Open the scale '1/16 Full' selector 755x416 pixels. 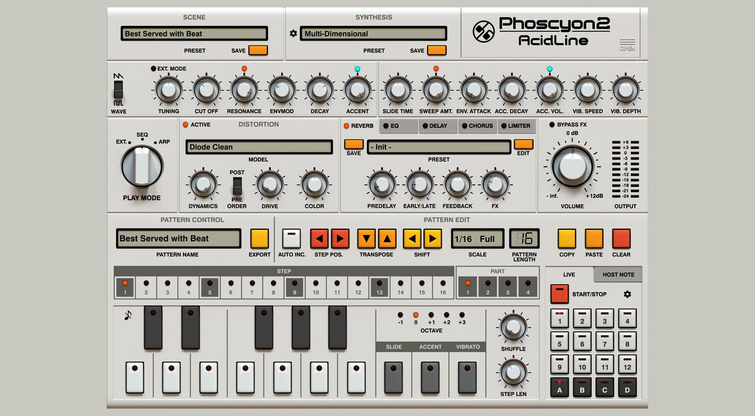pos(478,239)
